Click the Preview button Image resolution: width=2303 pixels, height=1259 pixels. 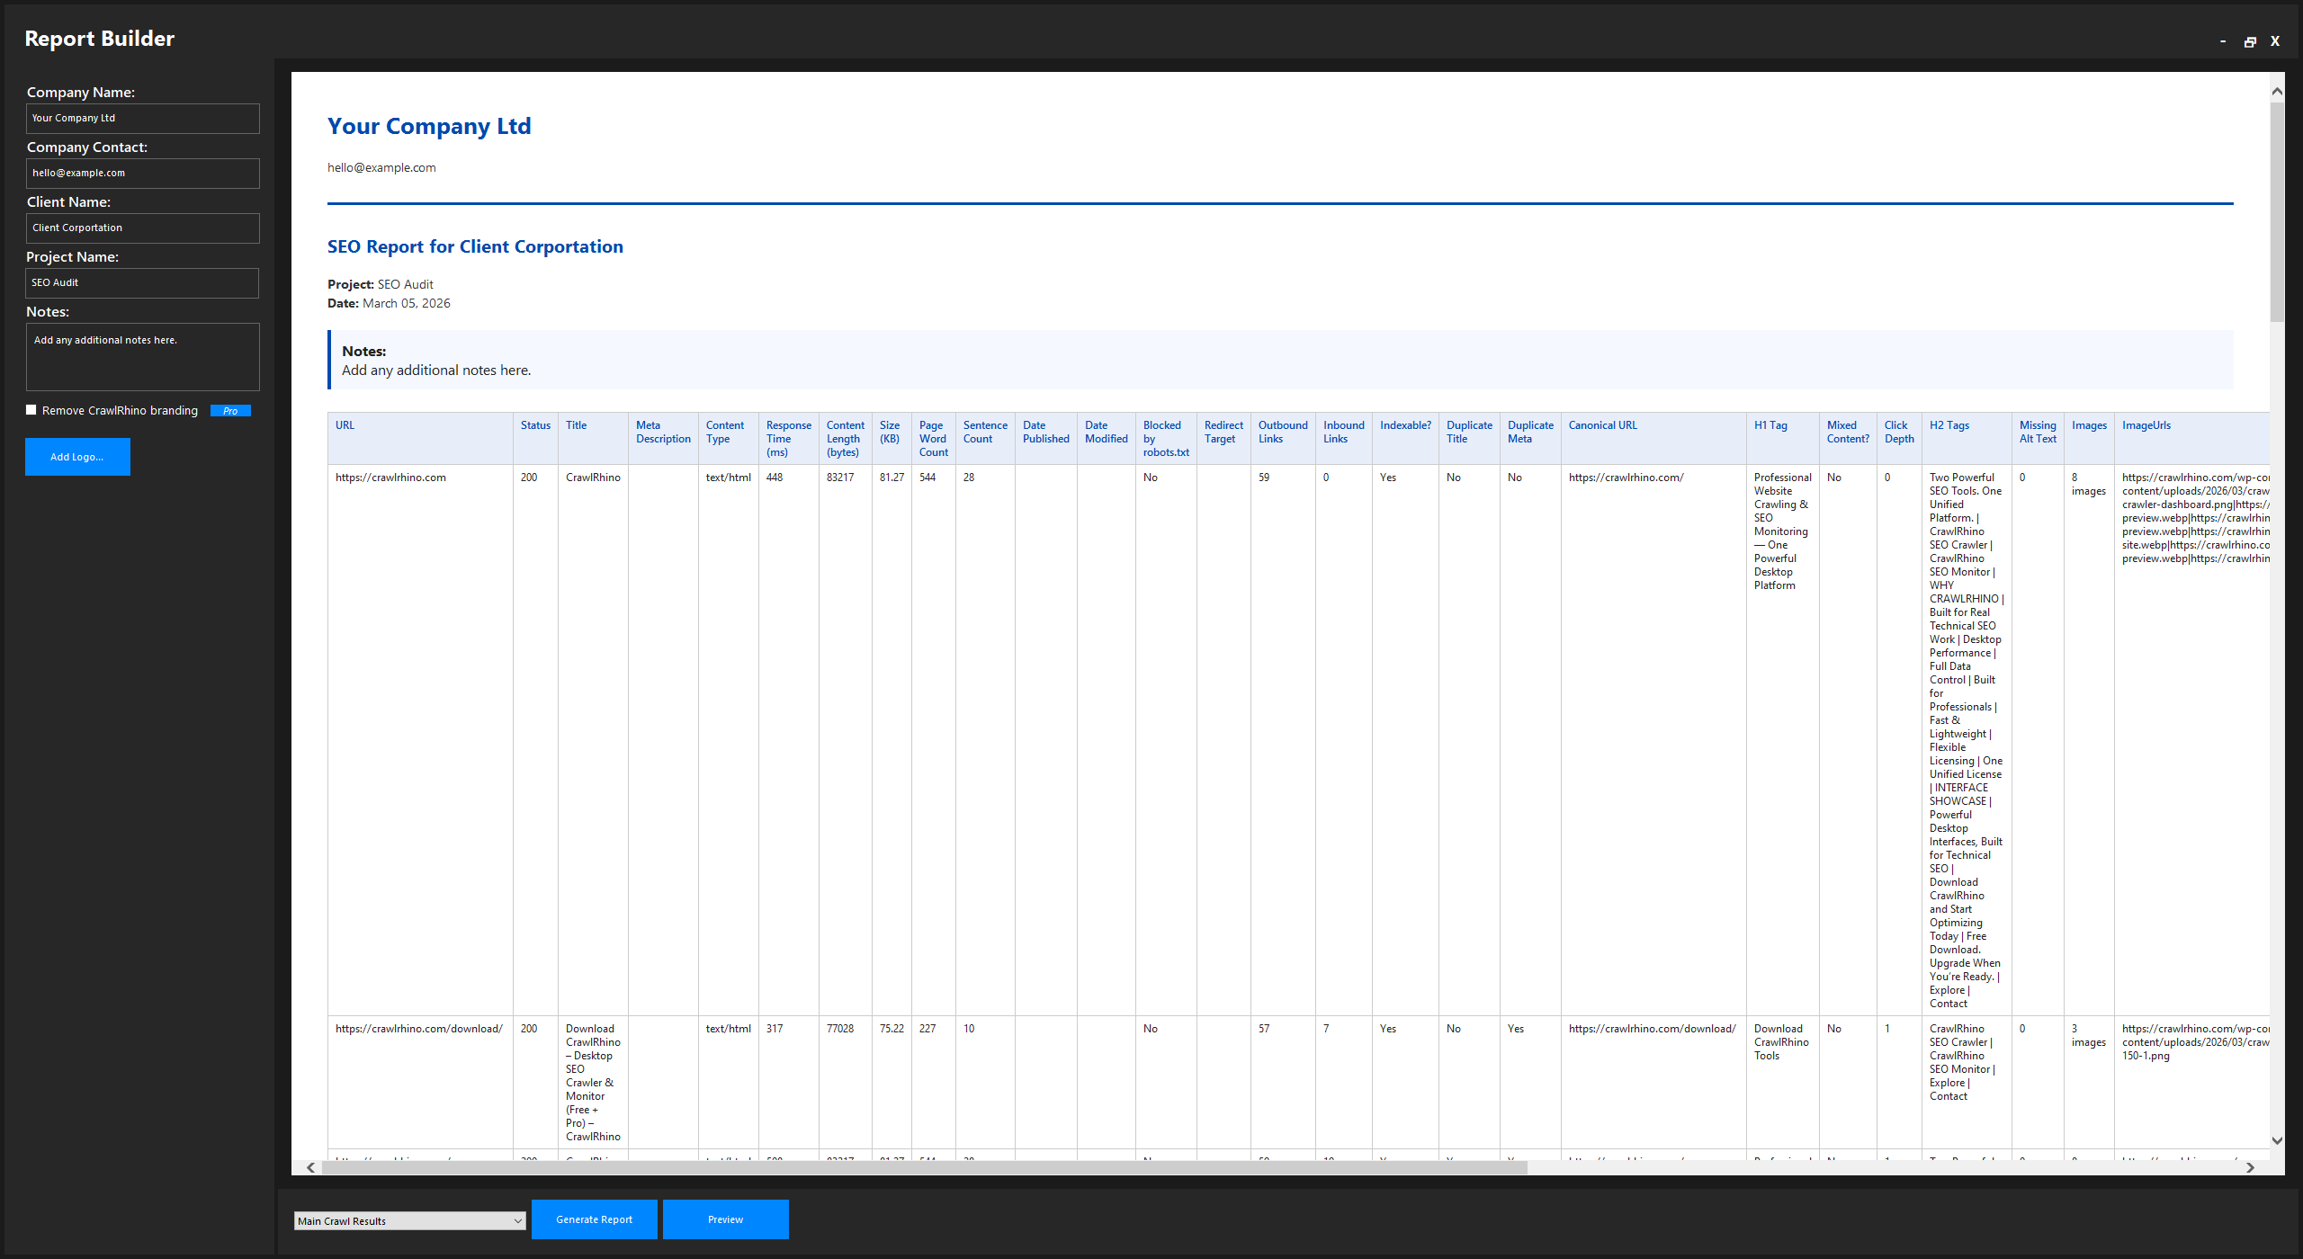(725, 1219)
